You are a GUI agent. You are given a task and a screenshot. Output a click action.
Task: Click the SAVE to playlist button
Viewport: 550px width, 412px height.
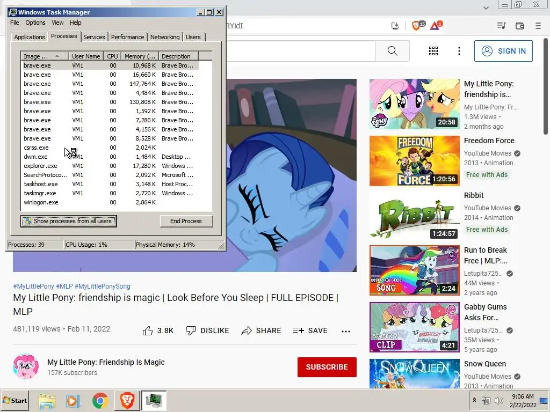(x=310, y=330)
